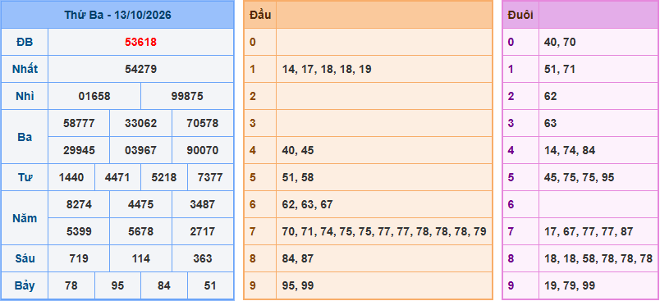
Task: Click Đuôi row 2 value 62
Action: [550, 96]
